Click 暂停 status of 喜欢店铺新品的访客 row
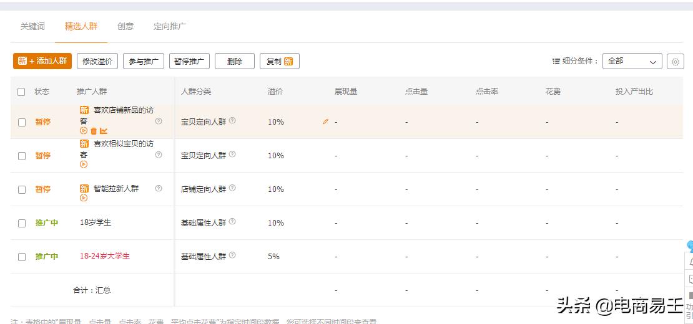Image resolution: width=693 pixels, height=324 pixels. tap(43, 122)
